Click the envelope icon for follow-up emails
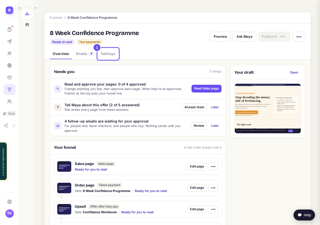The width and height of the screenshot is (320, 225). tap(58, 126)
